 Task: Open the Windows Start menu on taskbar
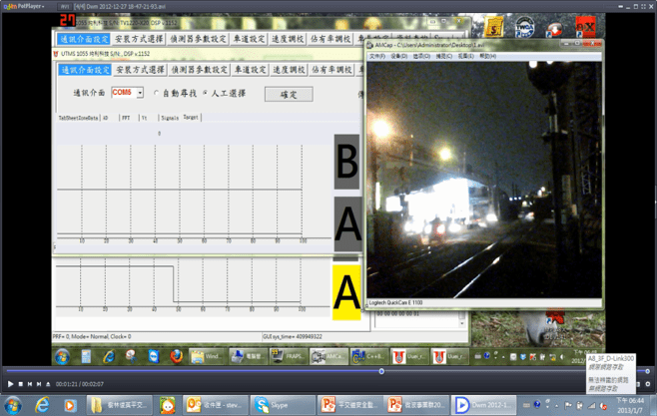pyautogui.click(x=13, y=405)
